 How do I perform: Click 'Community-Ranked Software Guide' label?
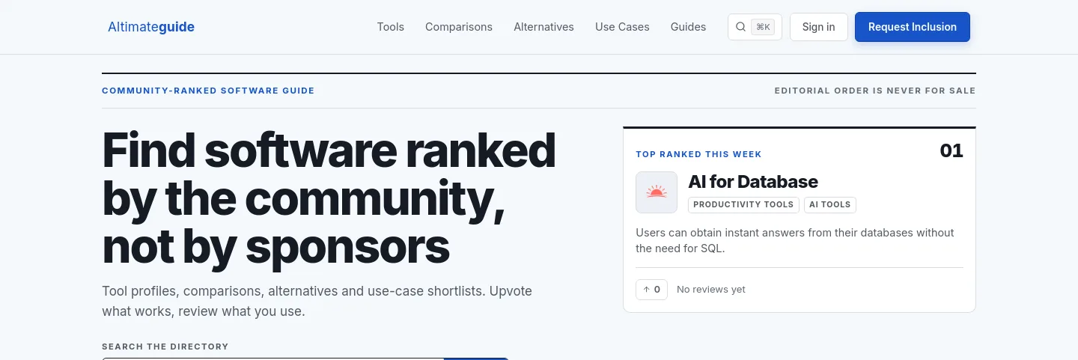208,91
